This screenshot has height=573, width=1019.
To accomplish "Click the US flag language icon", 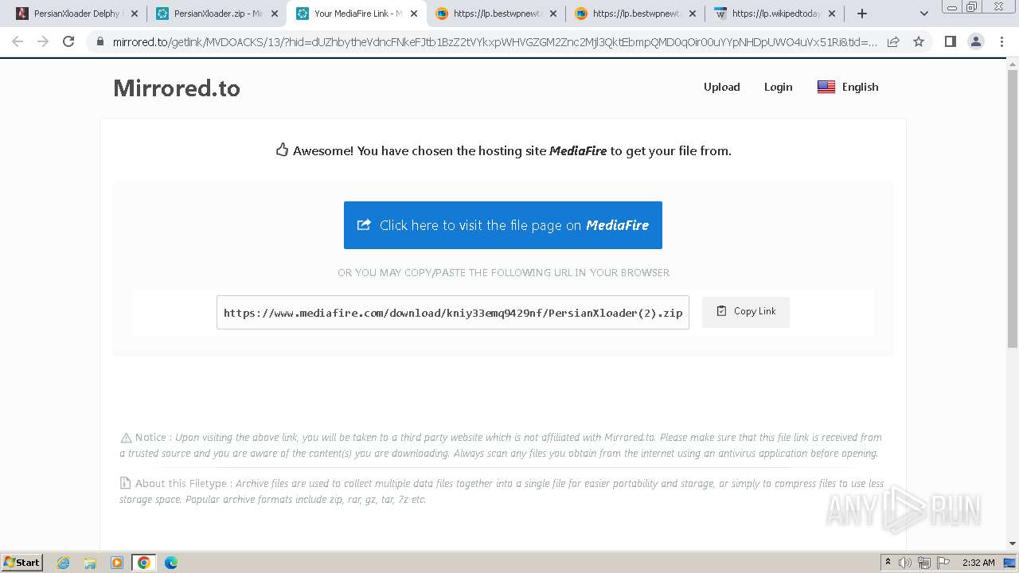I will point(826,87).
